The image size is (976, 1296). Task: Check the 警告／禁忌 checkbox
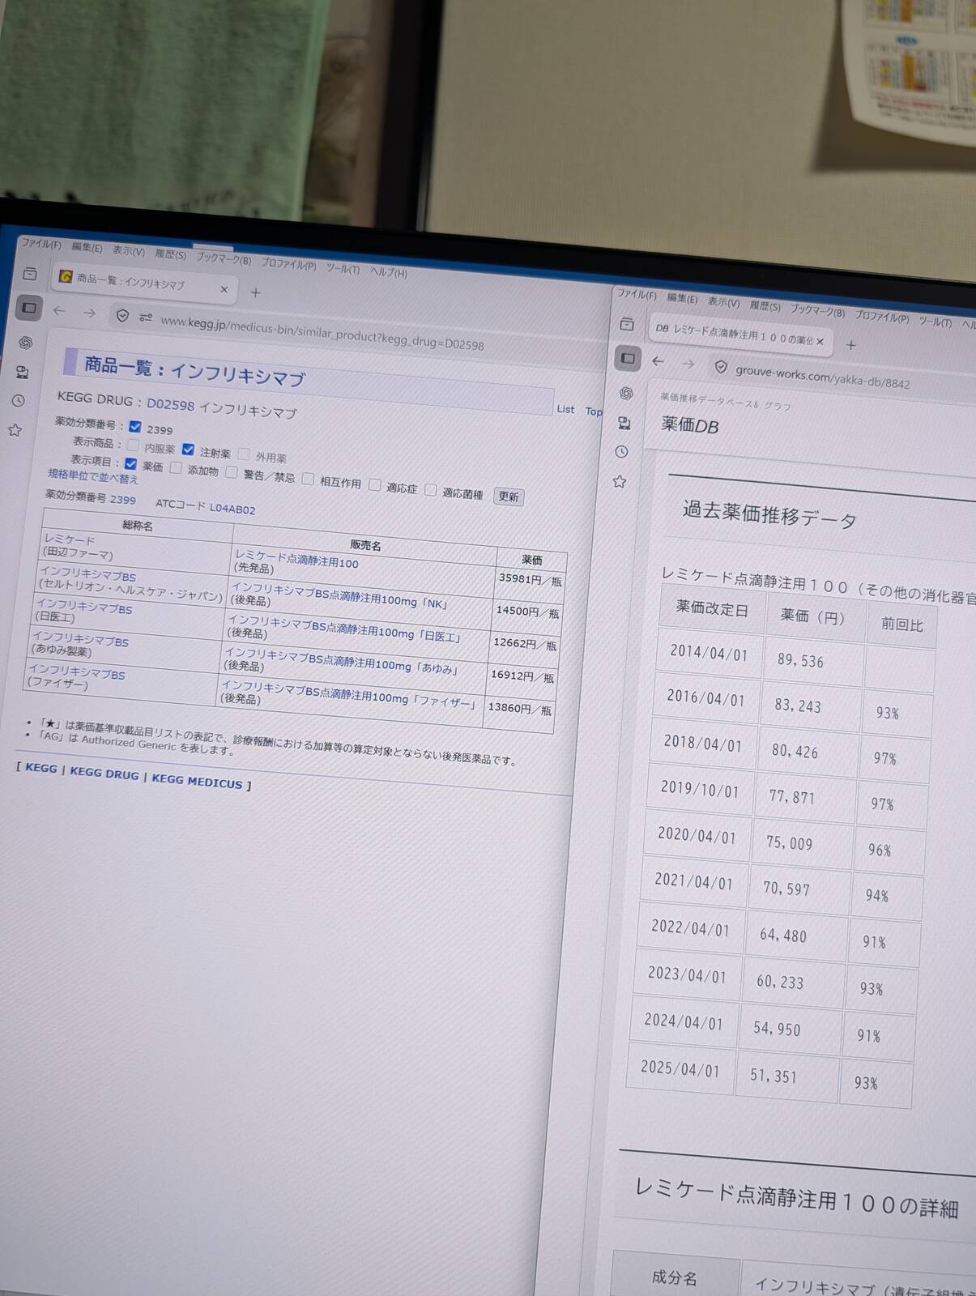pos(232,472)
